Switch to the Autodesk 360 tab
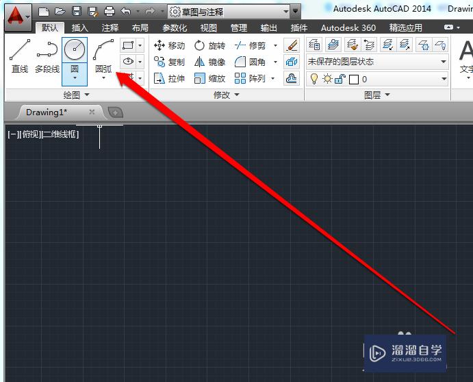Image resolution: width=473 pixels, height=382 pixels. pos(348,28)
